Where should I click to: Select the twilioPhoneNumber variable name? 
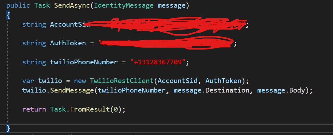click(84, 62)
